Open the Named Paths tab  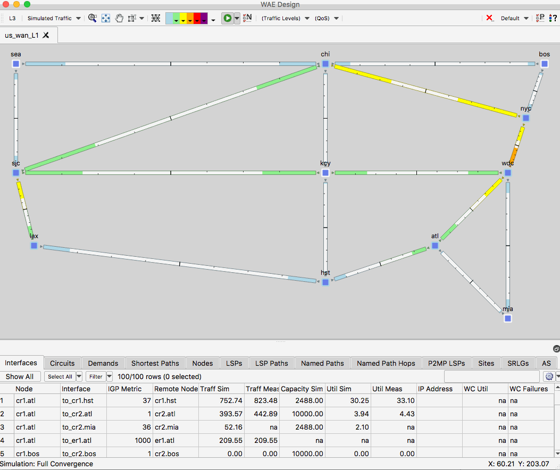tap(322, 363)
